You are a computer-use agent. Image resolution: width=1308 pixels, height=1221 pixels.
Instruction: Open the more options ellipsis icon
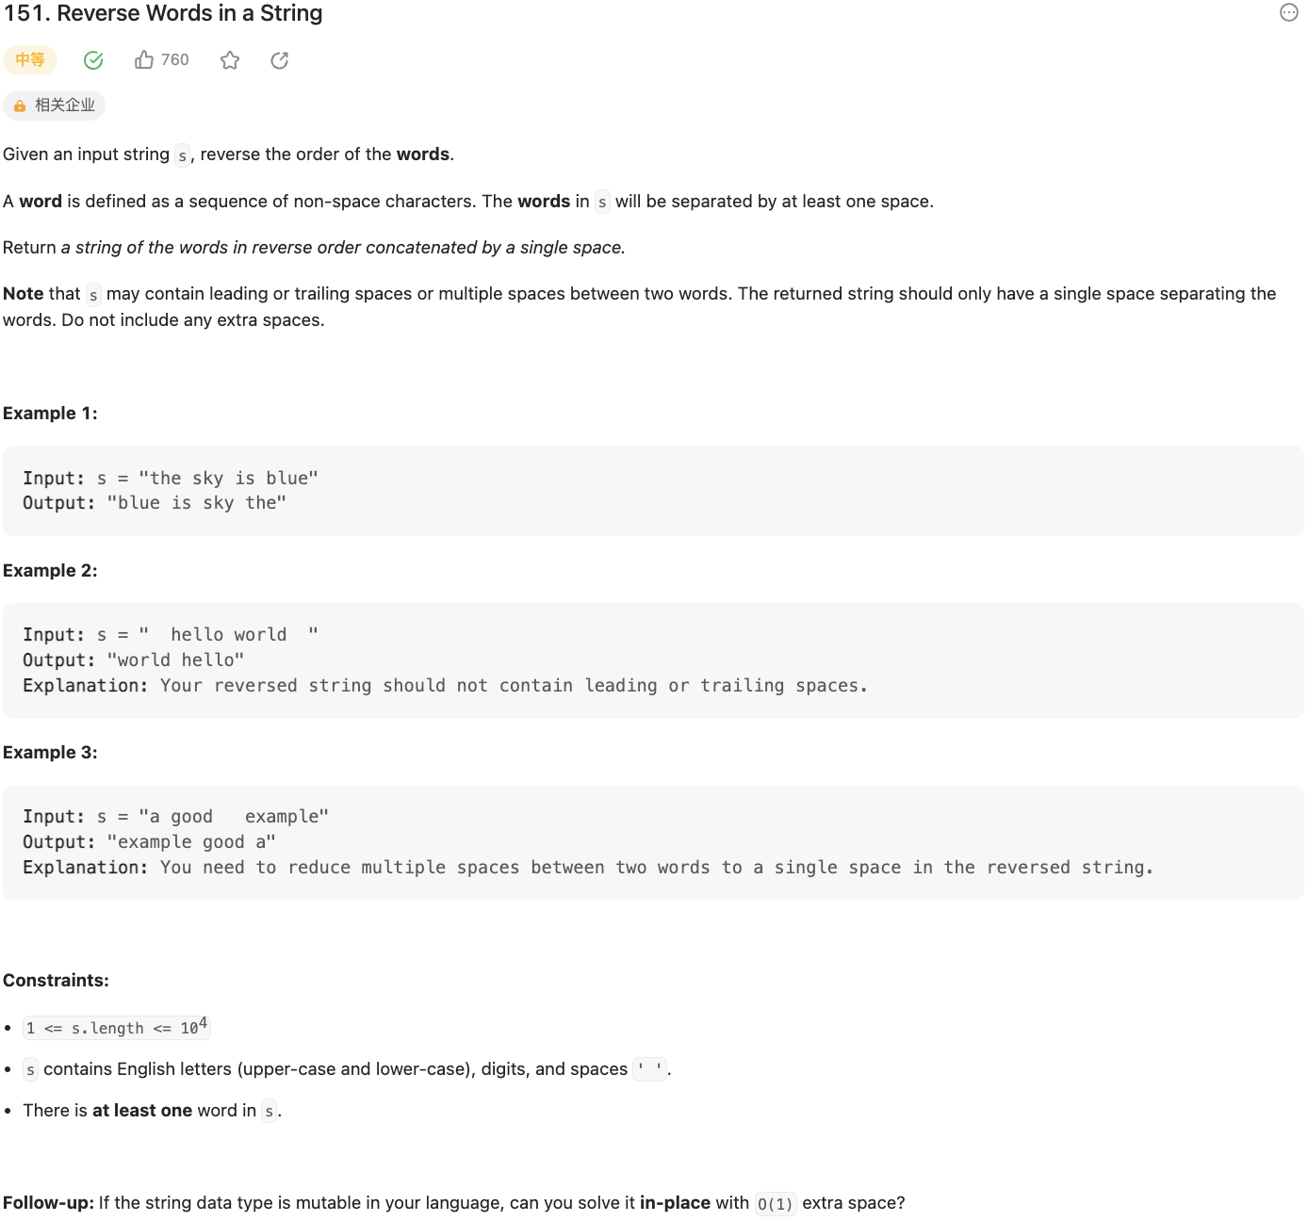pyautogui.click(x=1289, y=12)
